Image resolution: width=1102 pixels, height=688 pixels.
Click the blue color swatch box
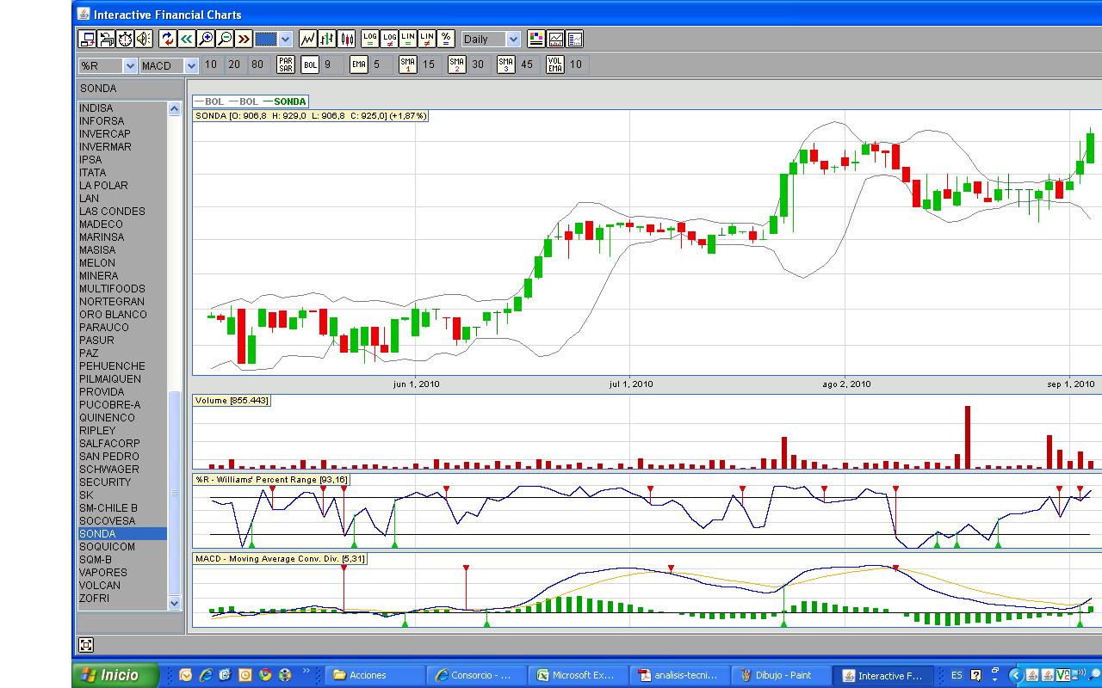point(266,39)
